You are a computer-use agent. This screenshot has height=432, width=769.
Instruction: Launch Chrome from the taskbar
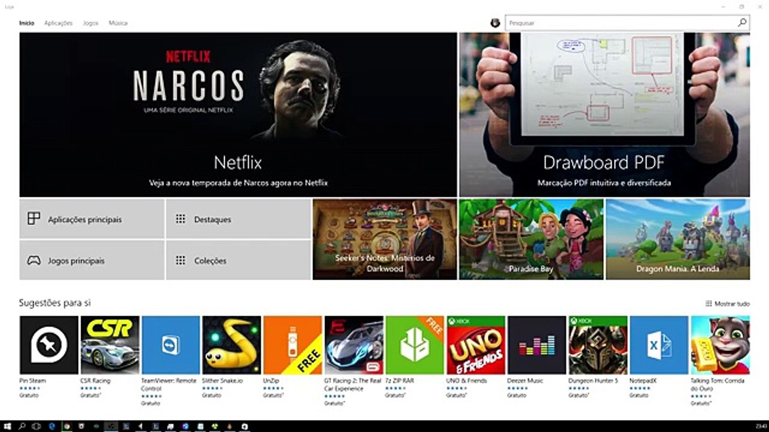pyautogui.click(x=66, y=427)
